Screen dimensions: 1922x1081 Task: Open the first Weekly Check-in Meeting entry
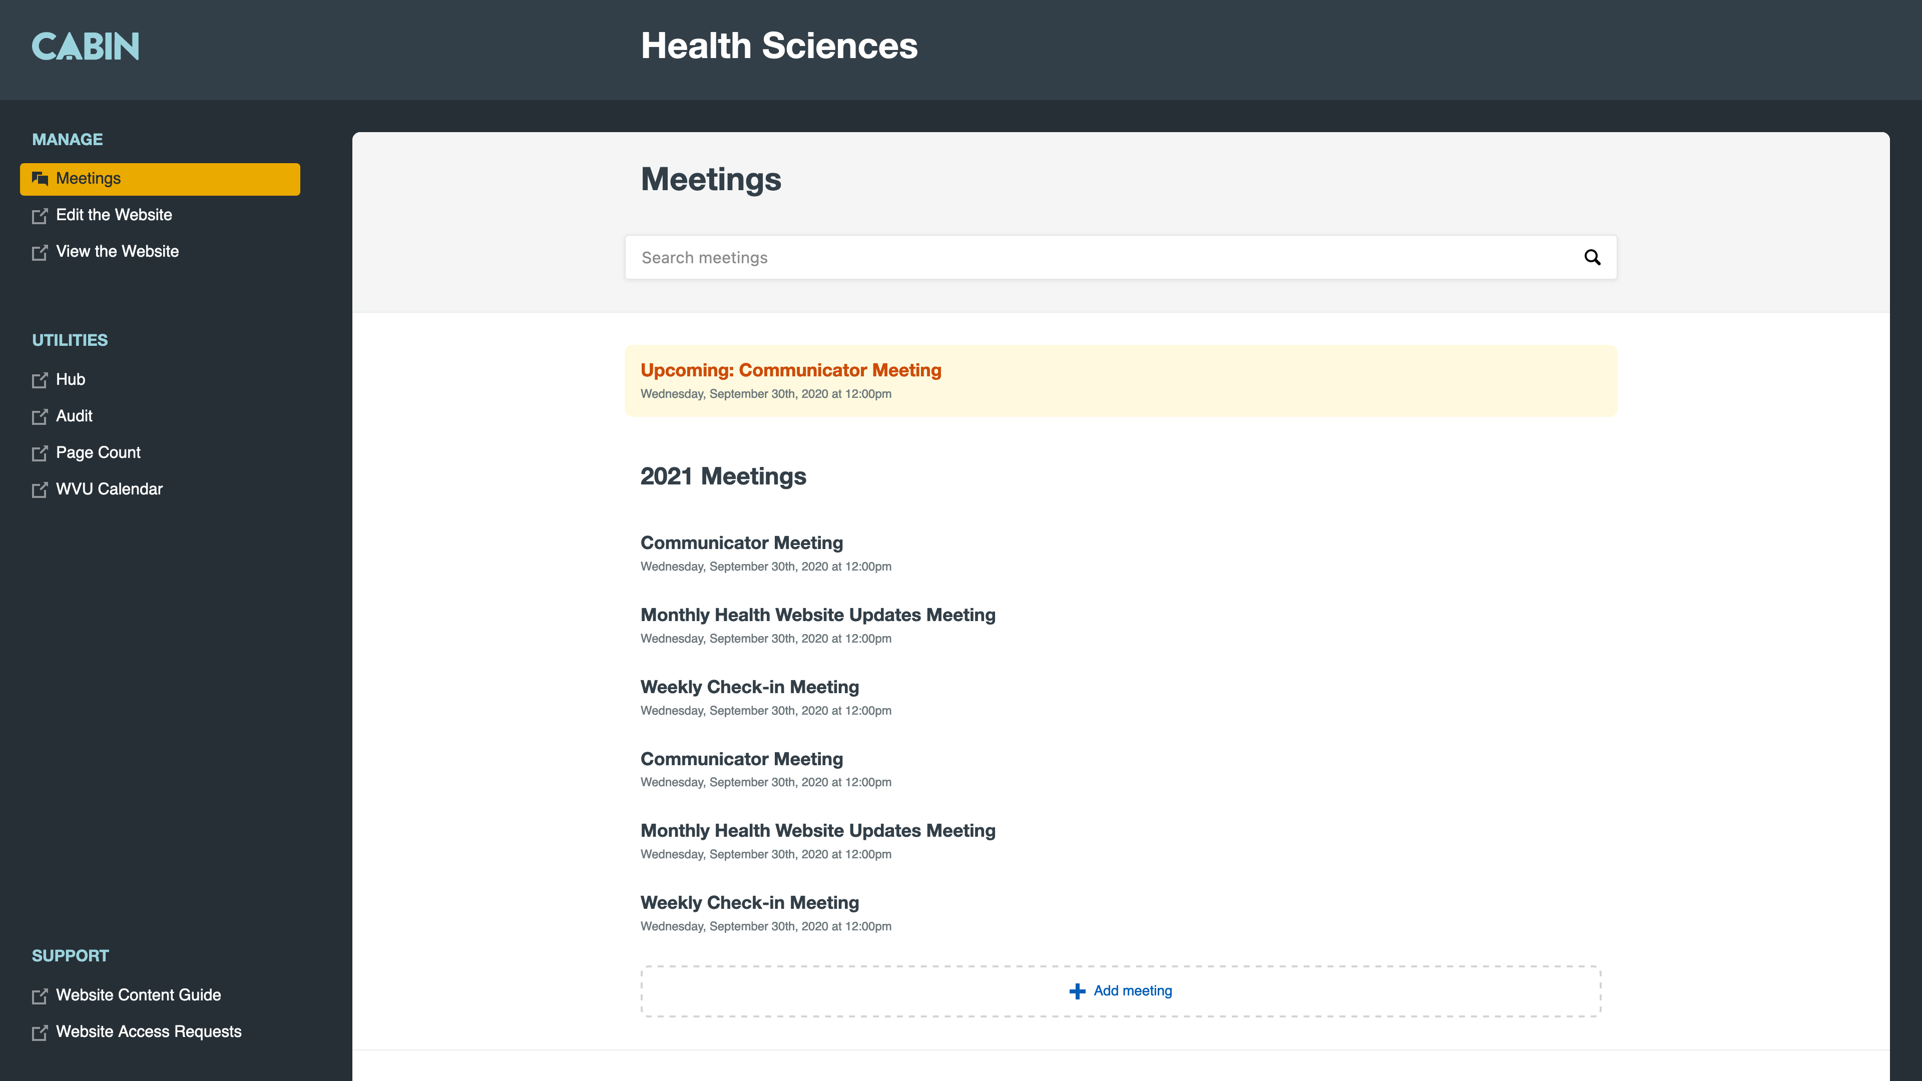pos(749,687)
